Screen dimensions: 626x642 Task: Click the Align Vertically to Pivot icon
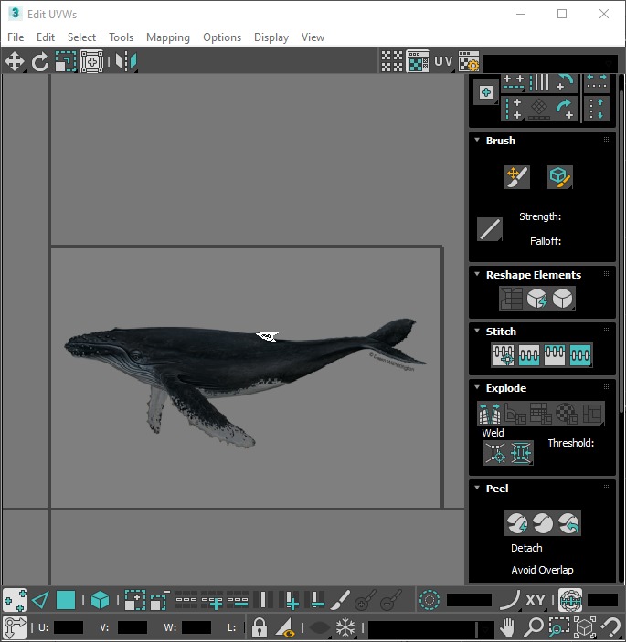coord(514,109)
